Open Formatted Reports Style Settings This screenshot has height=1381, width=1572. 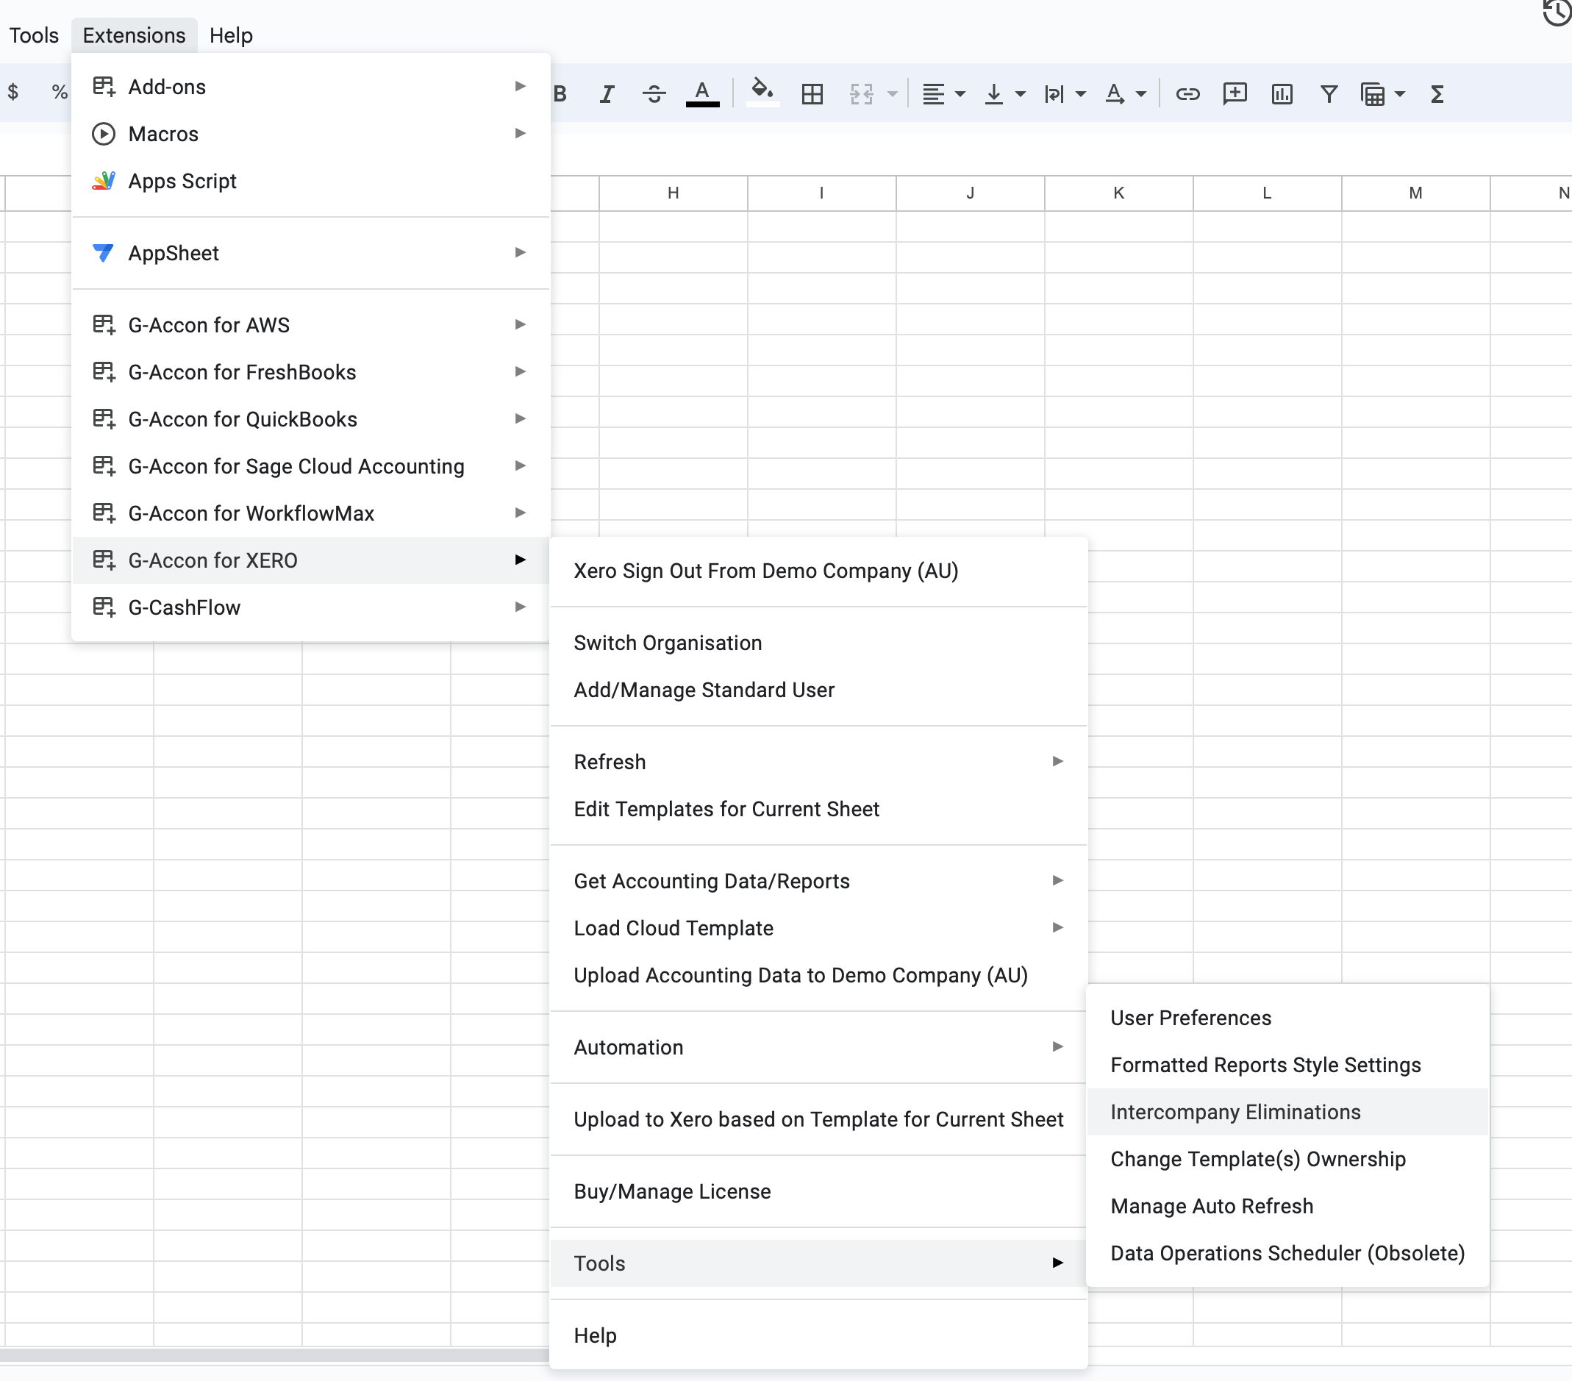click(x=1287, y=1064)
